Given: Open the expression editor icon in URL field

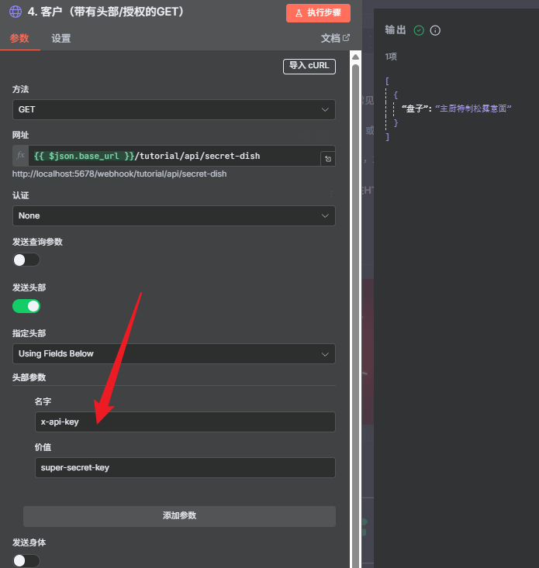Looking at the screenshot, I should 328,159.
